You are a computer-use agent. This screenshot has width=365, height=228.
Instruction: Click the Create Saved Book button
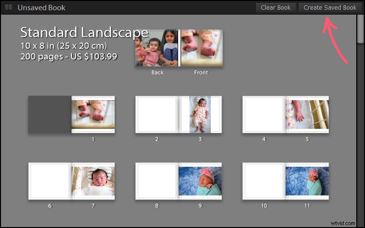click(x=330, y=7)
